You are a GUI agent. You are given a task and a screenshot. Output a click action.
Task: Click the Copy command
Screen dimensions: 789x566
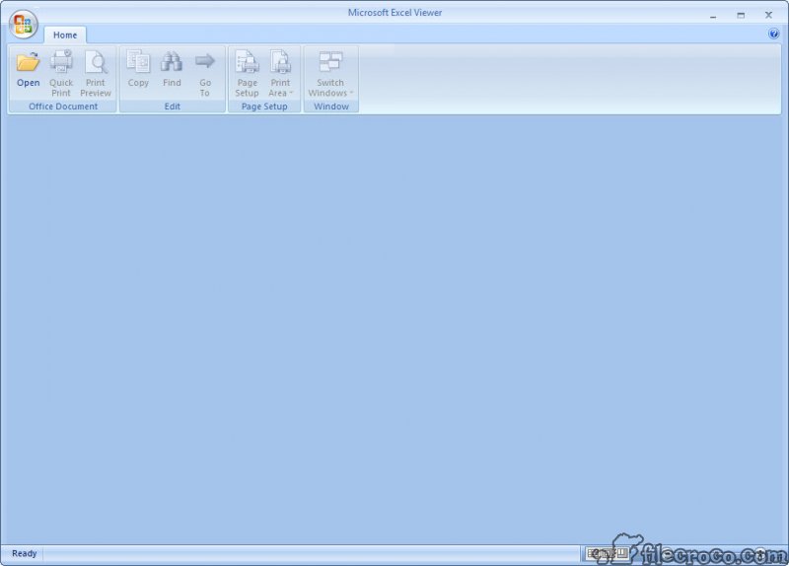click(138, 69)
